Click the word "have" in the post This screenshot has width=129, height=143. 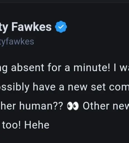point(44,87)
